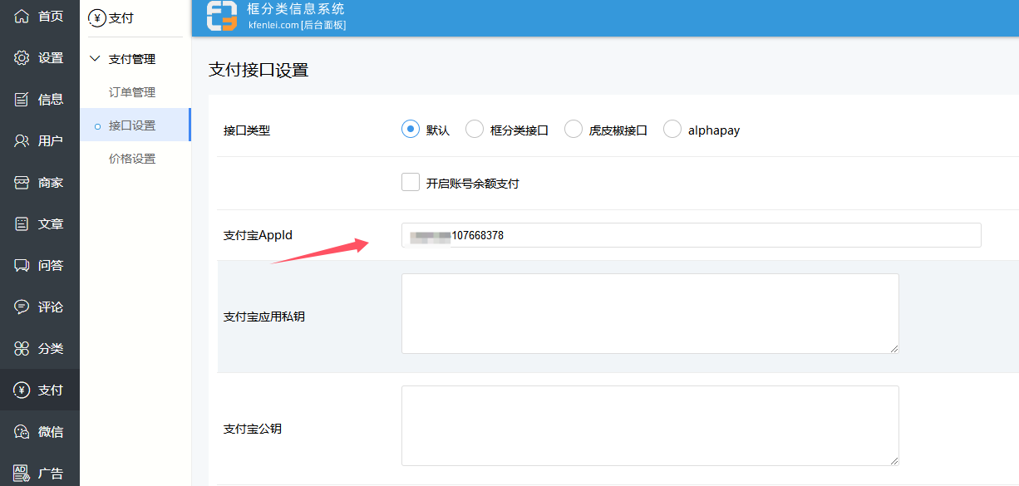Select the 框分类接口 radio option
This screenshot has width=1019, height=486.
475,130
